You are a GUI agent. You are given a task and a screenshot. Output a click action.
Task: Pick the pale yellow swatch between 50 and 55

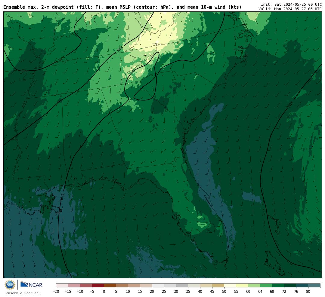pyautogui.click(x=230, y=286)
